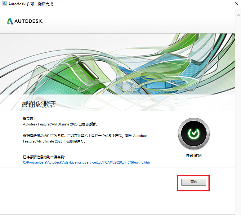
Task: Click the empty area left of the 完成 button
Action: point(92,182)
